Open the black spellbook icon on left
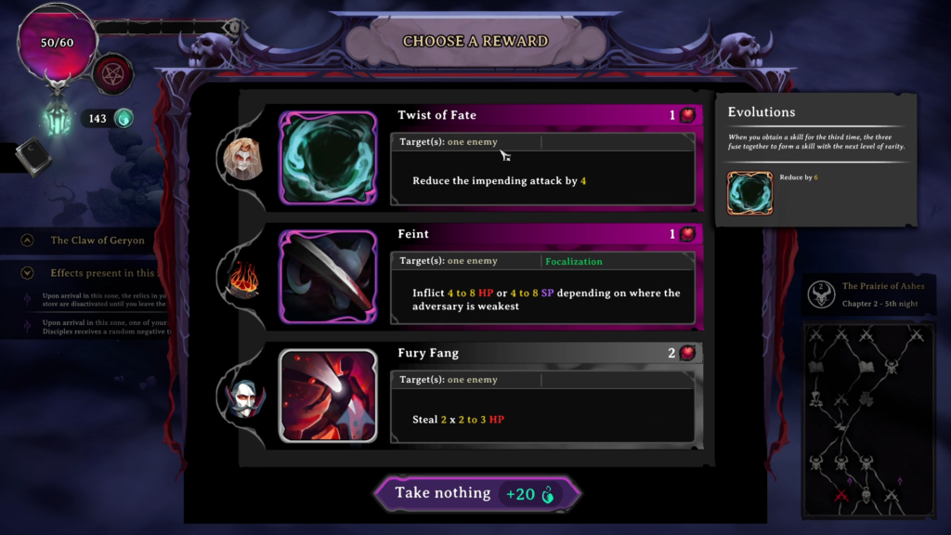This screenshot has height=535, width=951. 33,156
